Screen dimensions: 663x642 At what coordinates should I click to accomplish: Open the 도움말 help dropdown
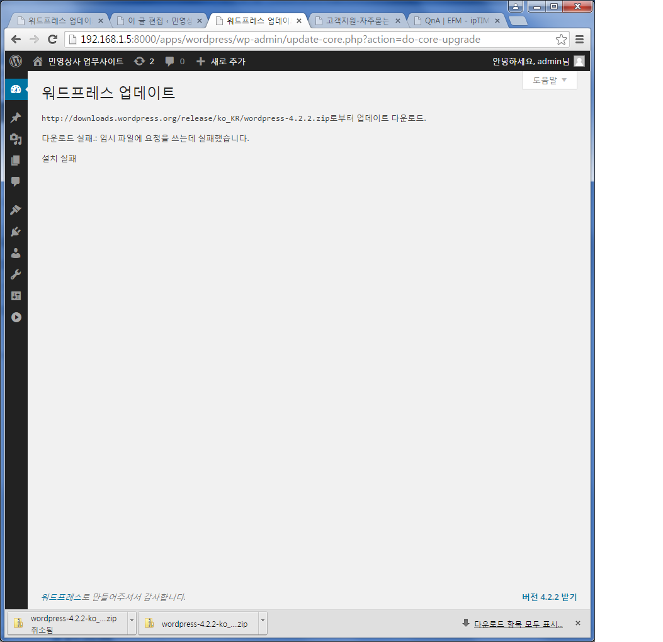coord(549,81)
